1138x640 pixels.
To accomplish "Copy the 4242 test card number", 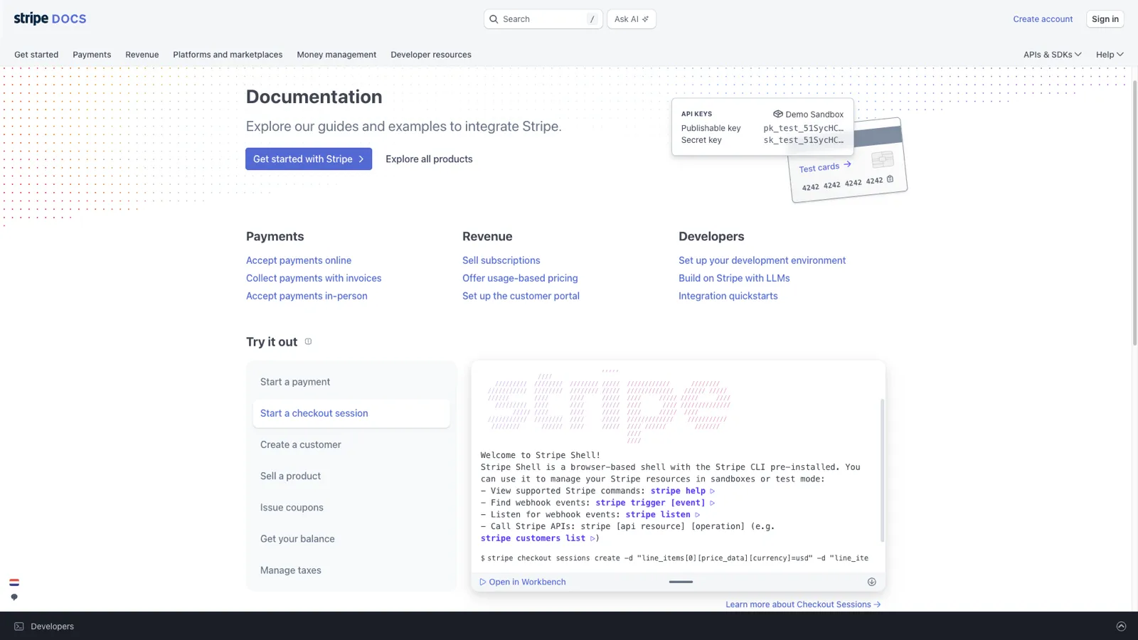I will (890, 179).
